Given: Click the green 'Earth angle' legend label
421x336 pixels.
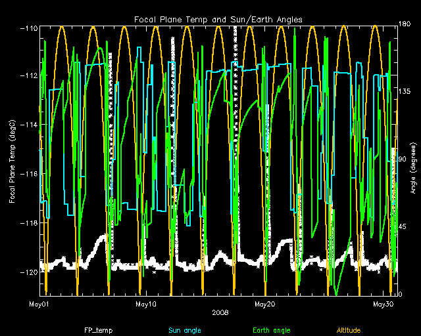Looking at the screenshot, I should [273, 329].
